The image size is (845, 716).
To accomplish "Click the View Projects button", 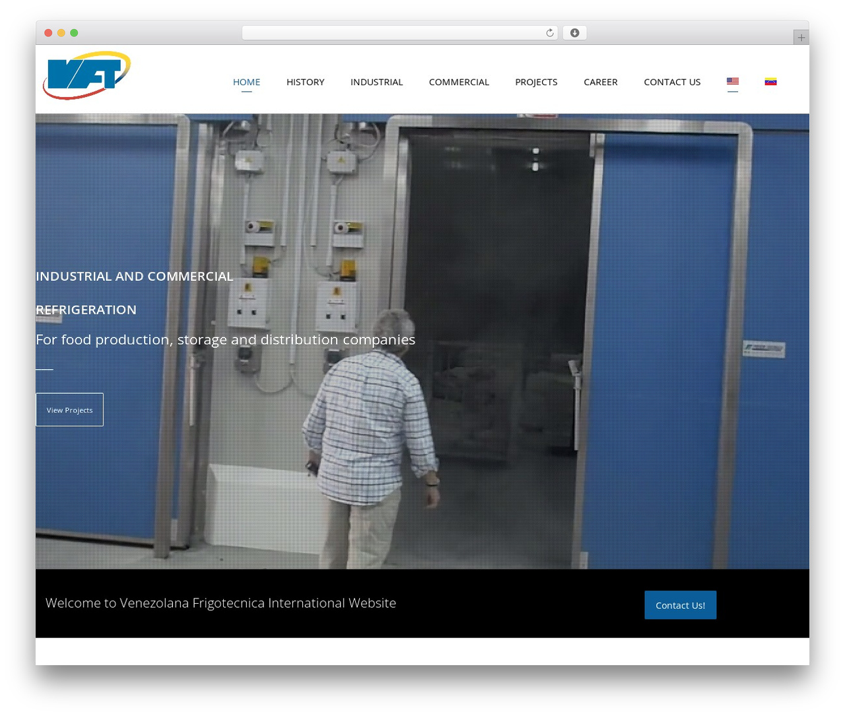I will pos(69,410).
